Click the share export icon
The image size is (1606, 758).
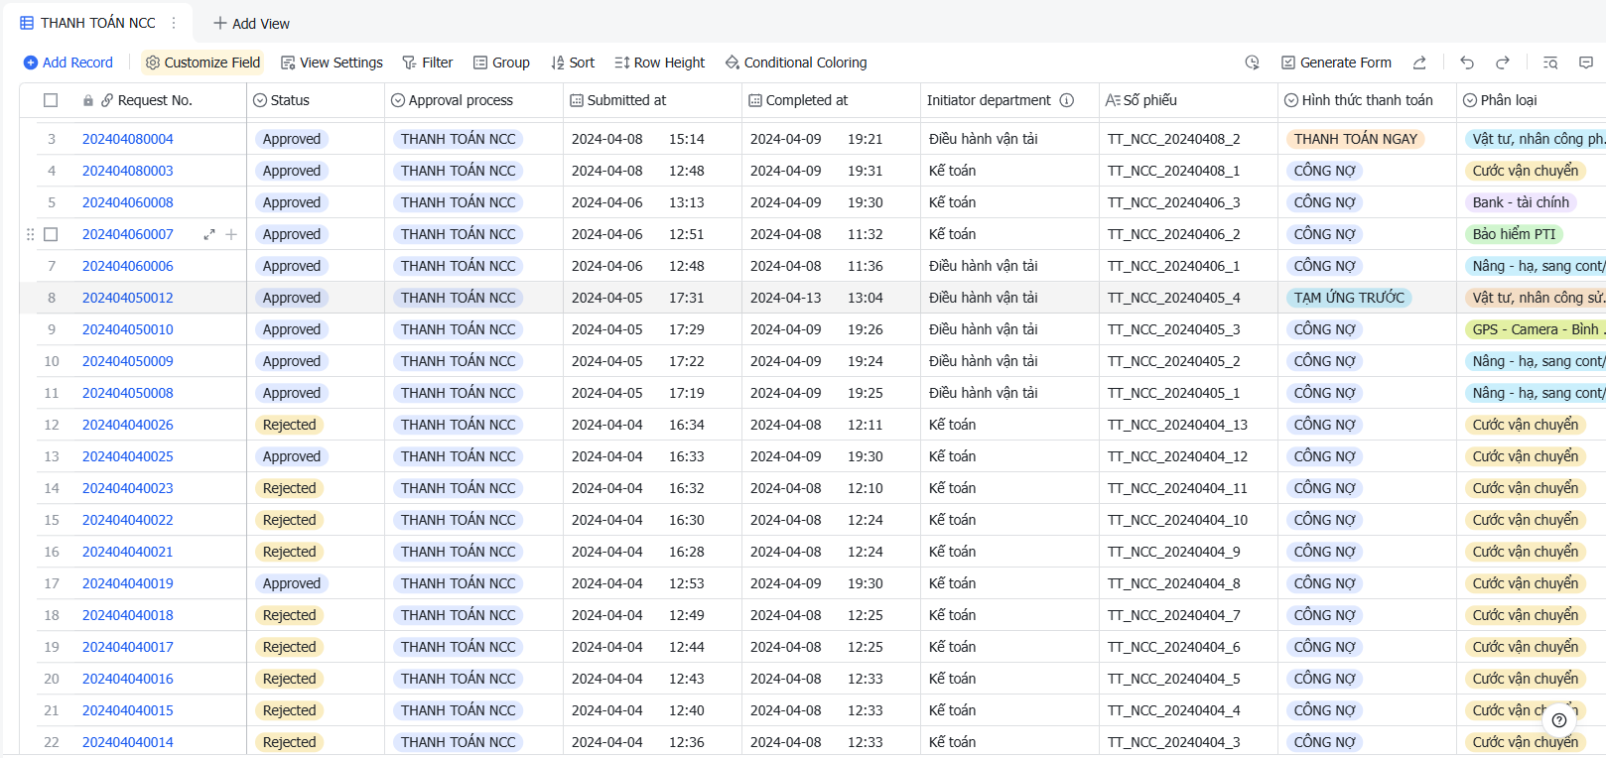(1419, 63)
